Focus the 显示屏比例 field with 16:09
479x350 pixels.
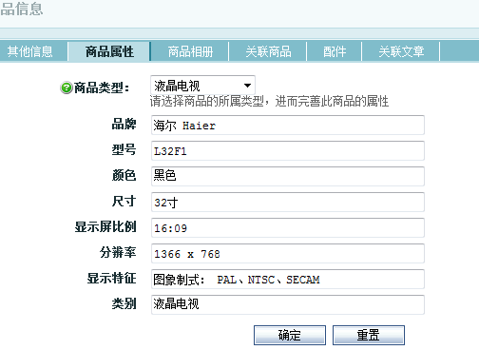[x=288, y=228]
